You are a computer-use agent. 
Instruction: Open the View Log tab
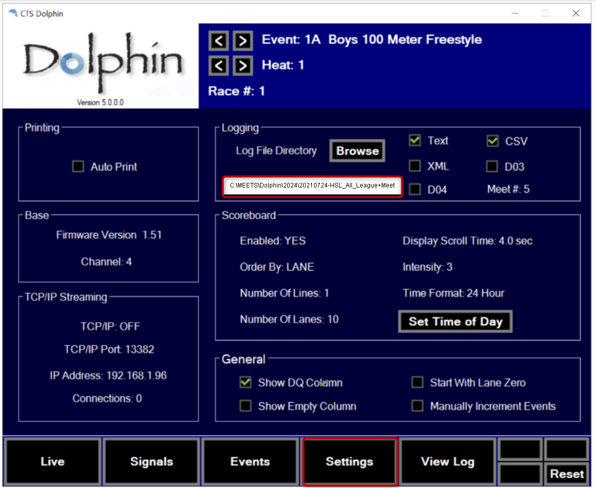tap(448, 461)
